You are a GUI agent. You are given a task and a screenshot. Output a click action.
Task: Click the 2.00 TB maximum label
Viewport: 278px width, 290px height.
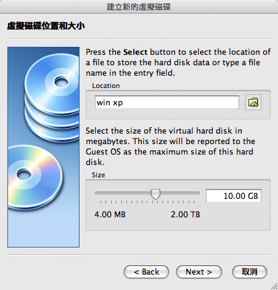(x=186, y=214)
